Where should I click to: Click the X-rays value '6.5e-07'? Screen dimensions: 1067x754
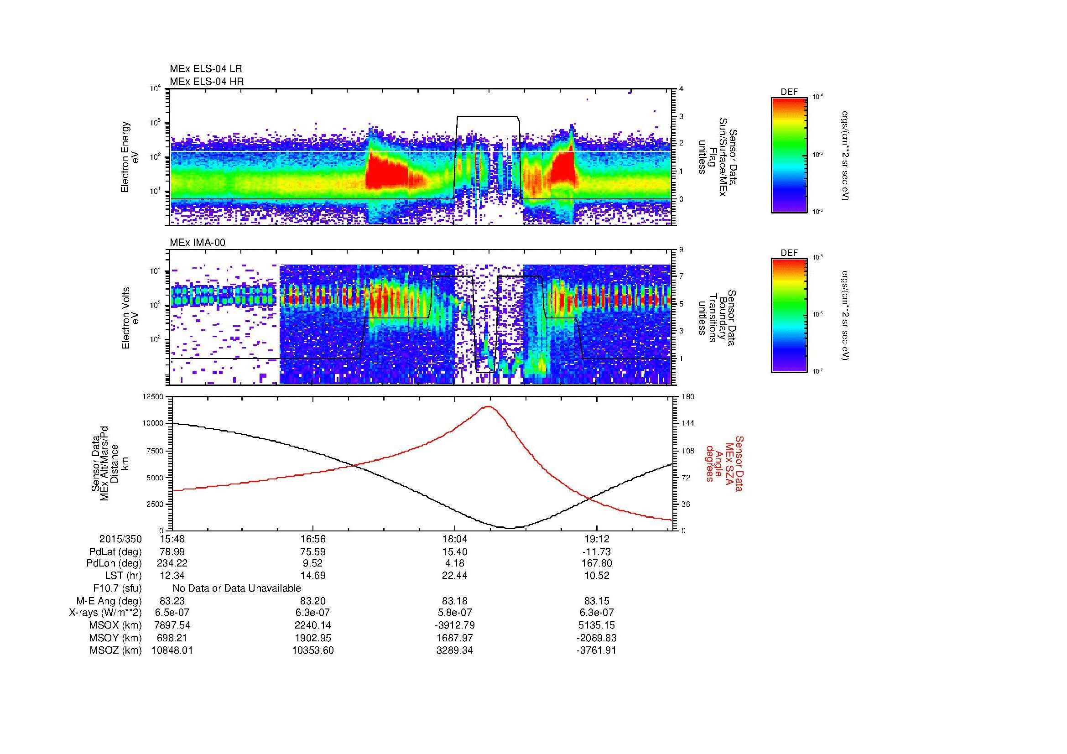[x=172, y=613]
